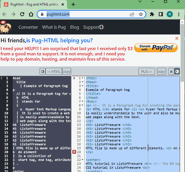Copy the Pug editor content
Image resolution: width=185 pixels, height=172 pixels.
[67, 72]
